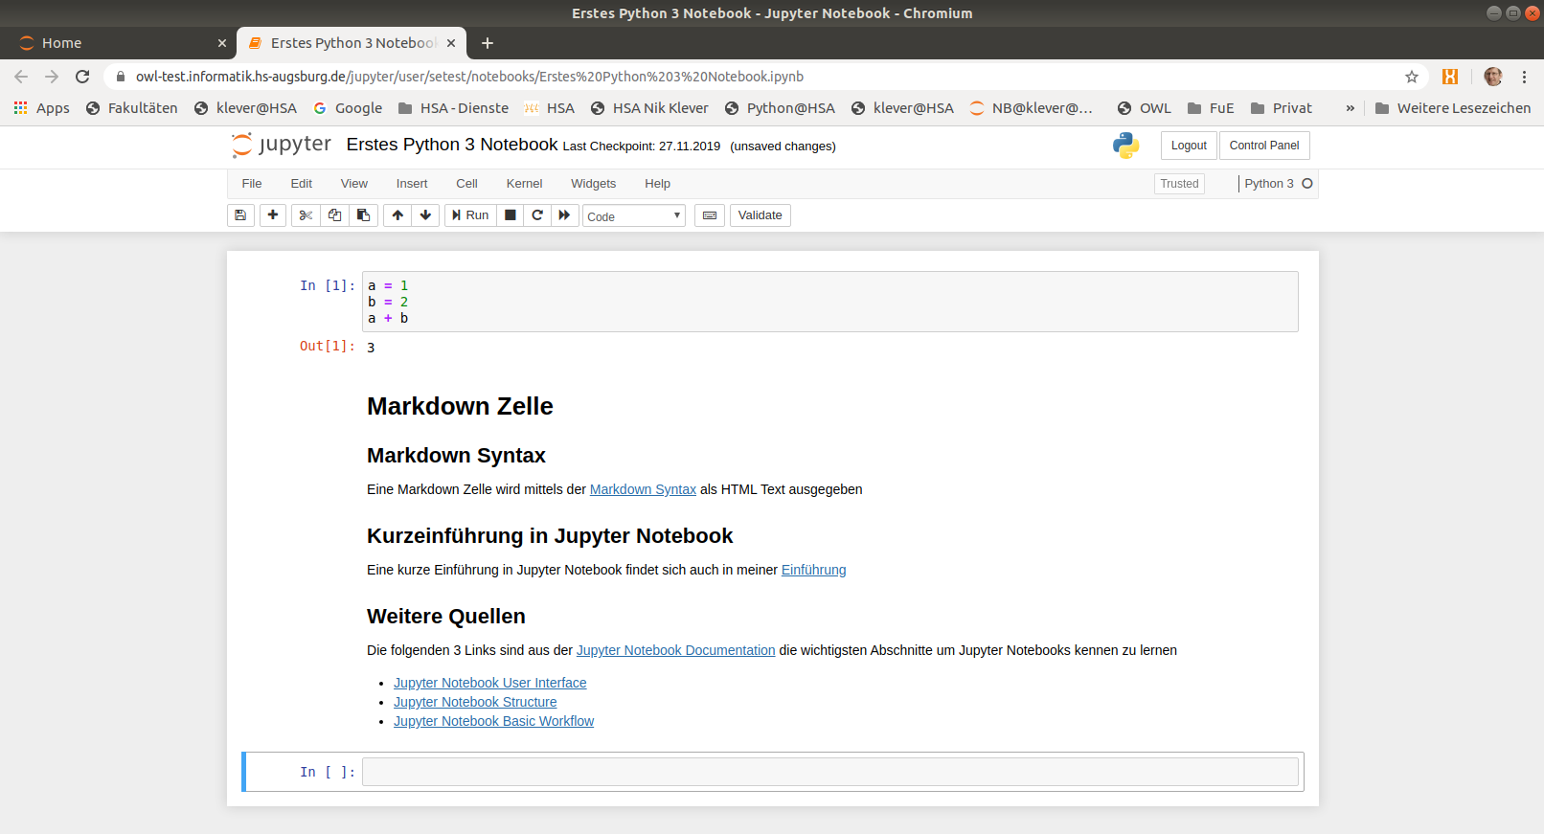Click the first code cell containing a + b
Screen dimensions: 1544x834
pyautogui.click(x=829, y=302)
